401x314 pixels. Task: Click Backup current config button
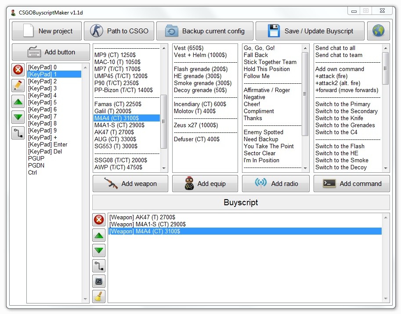[205, 31]
